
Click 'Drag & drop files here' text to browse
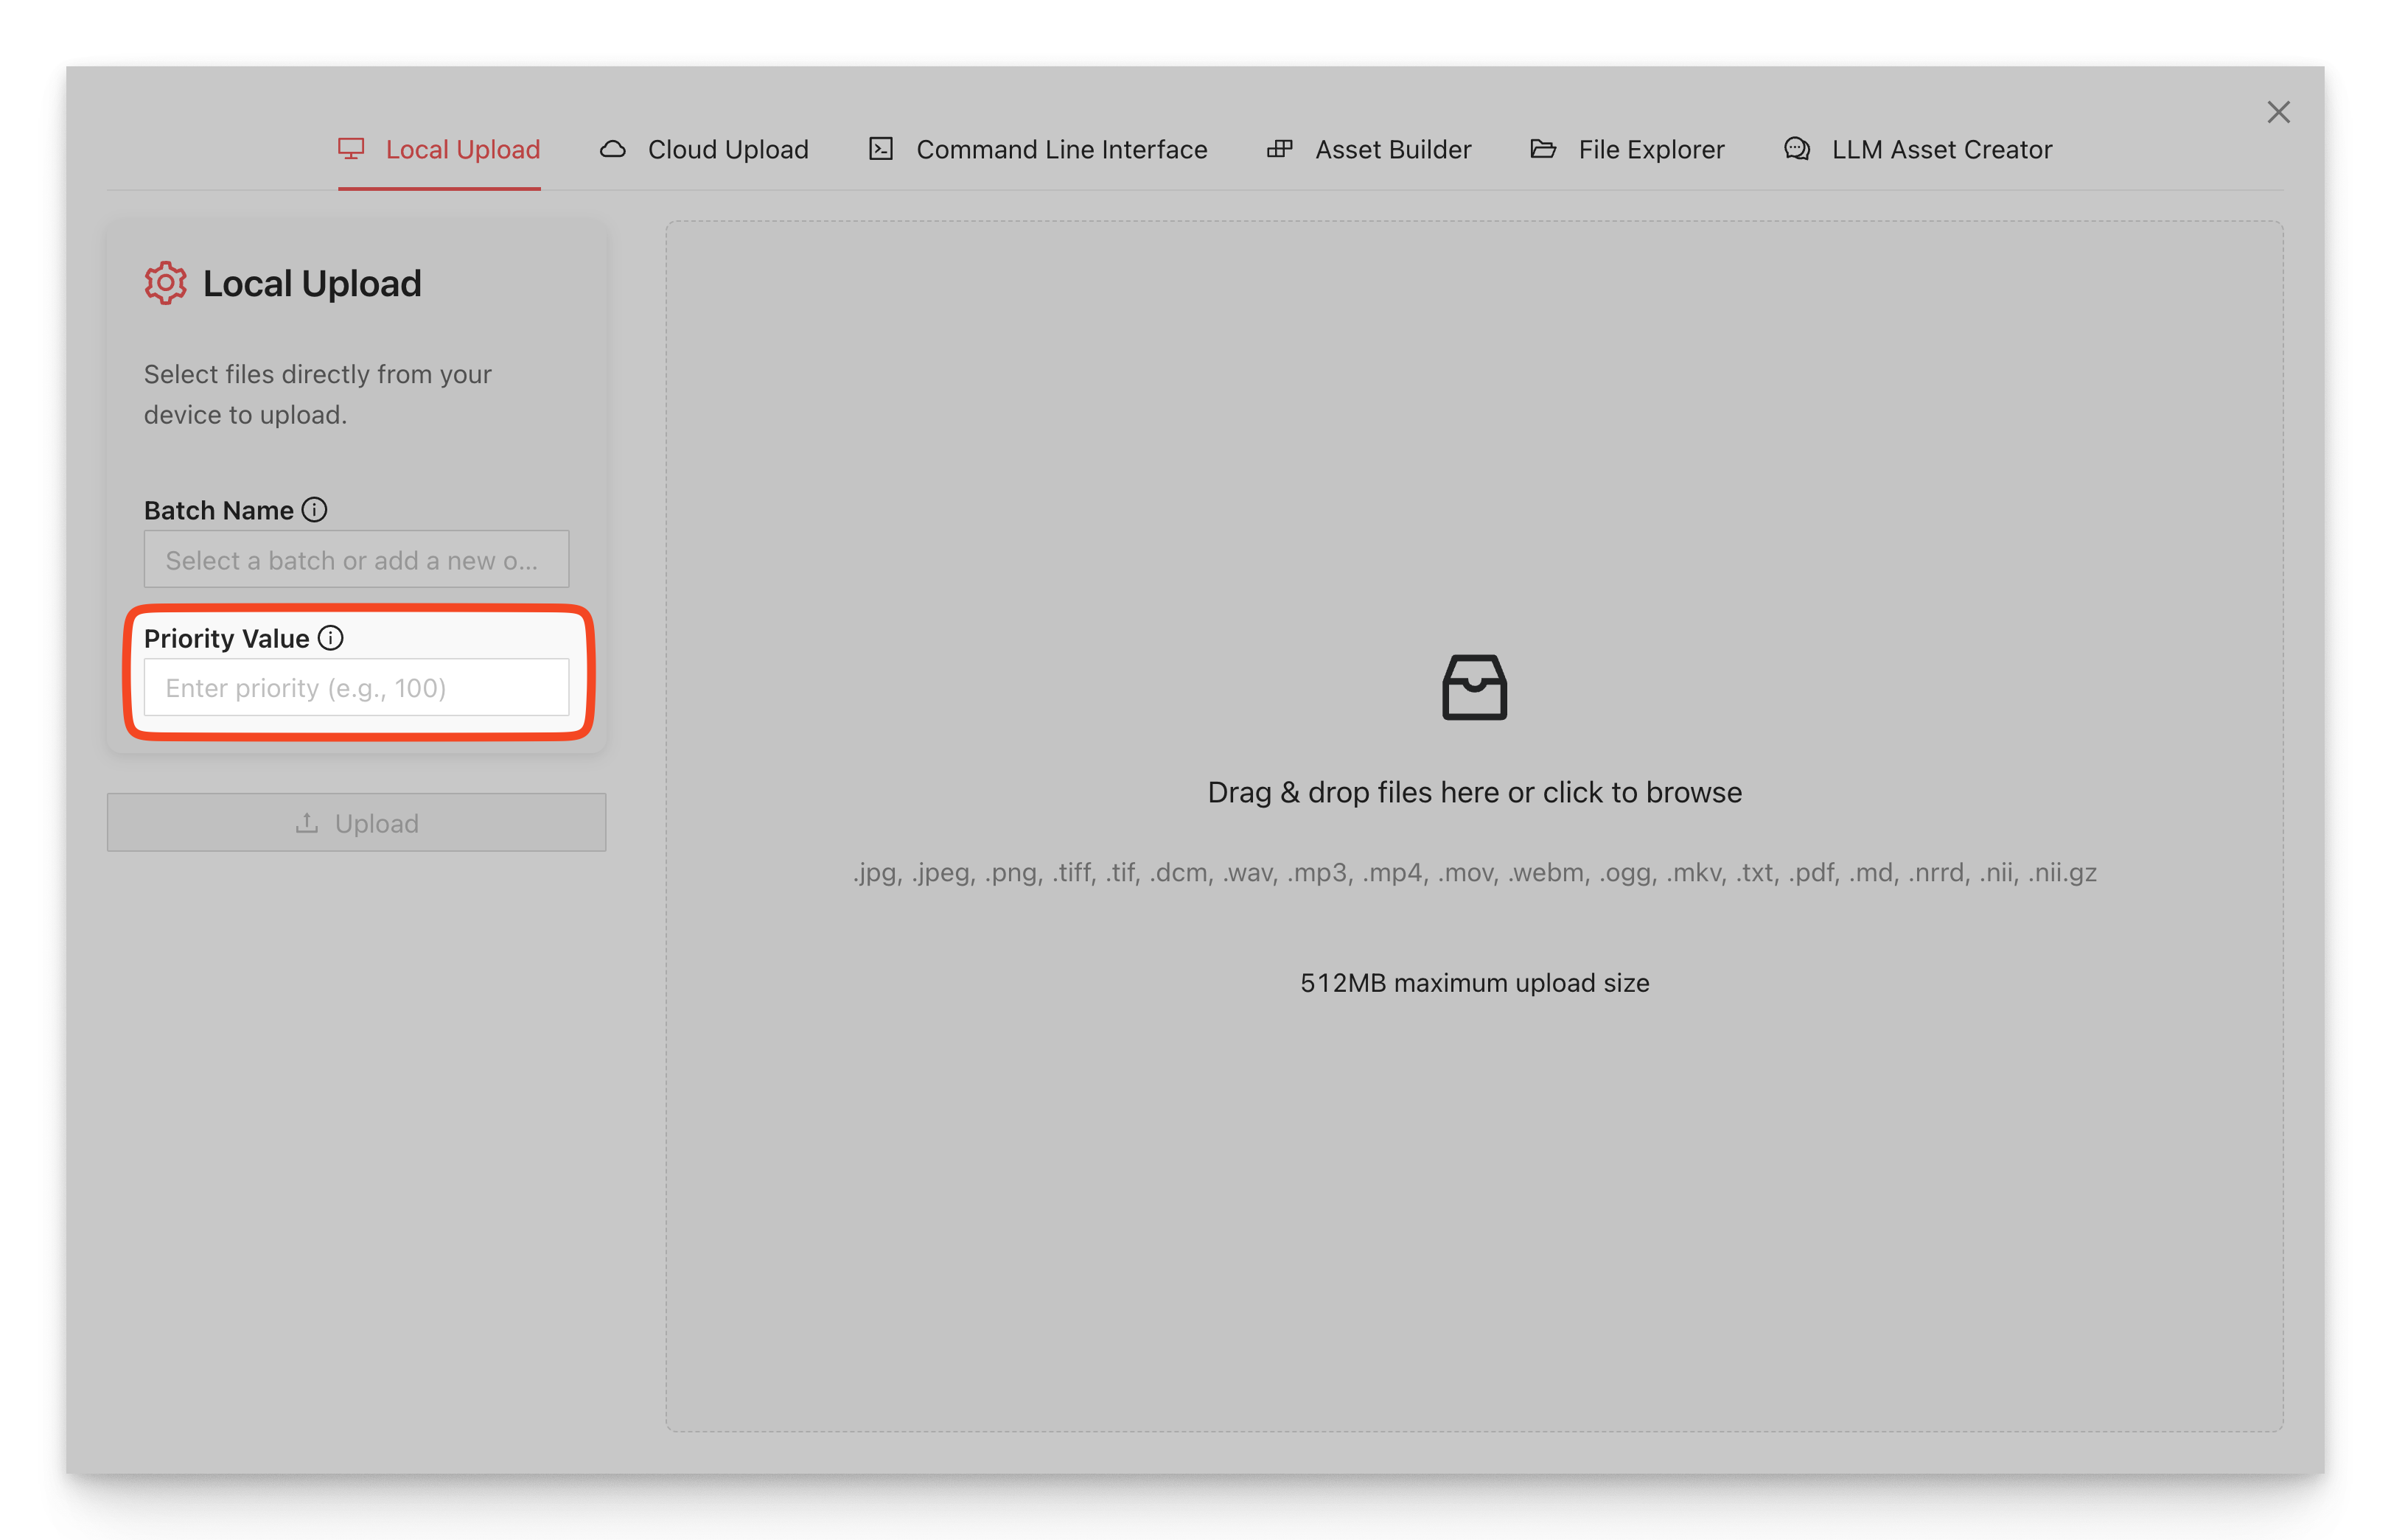[1474, 792]
